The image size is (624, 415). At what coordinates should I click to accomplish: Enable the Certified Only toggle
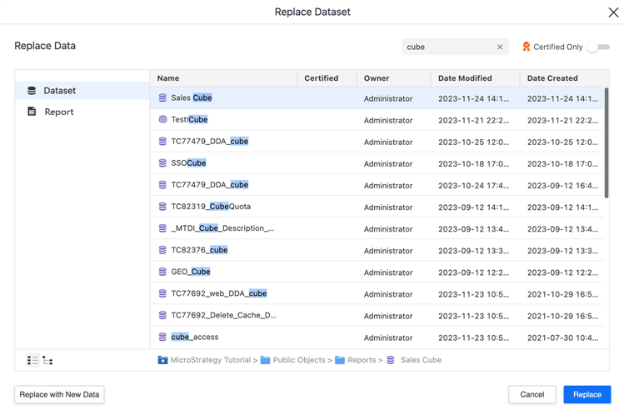tap(598, 47)
